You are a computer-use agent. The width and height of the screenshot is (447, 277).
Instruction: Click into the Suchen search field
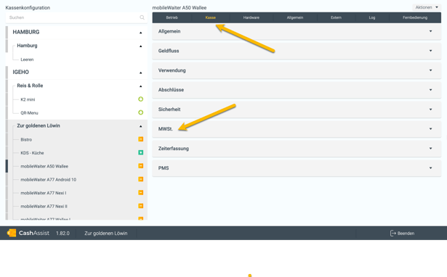coord(76,17)
